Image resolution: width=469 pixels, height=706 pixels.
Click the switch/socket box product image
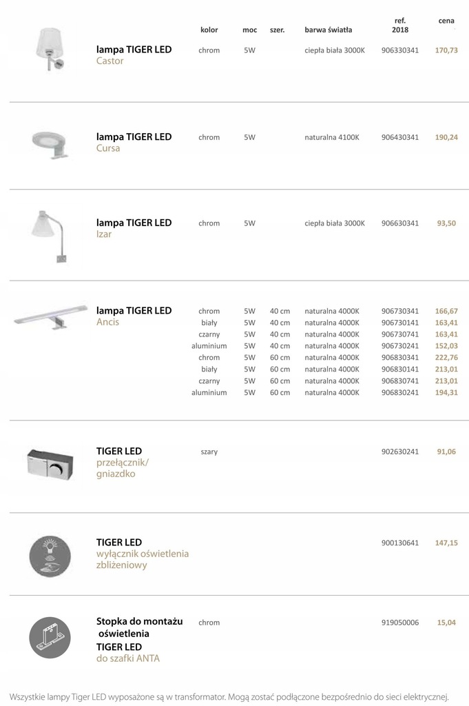[x=50, y=464]
